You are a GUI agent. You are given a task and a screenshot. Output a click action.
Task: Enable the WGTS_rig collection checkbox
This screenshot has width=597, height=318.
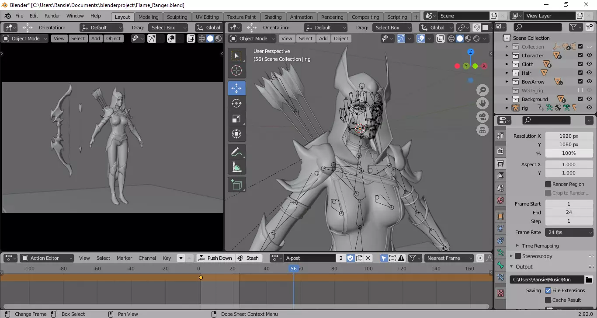click(580, 91)
